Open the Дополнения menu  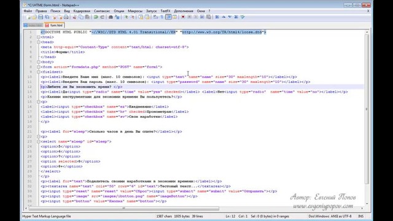pos(184,11)
